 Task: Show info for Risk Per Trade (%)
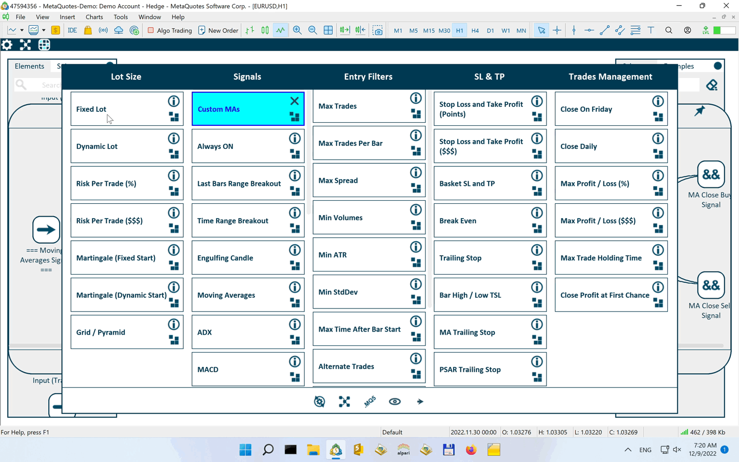[x=174, y=176]
